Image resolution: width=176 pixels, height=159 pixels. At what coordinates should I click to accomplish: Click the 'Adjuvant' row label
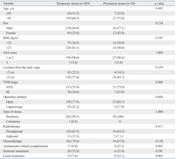pos(12,136)
